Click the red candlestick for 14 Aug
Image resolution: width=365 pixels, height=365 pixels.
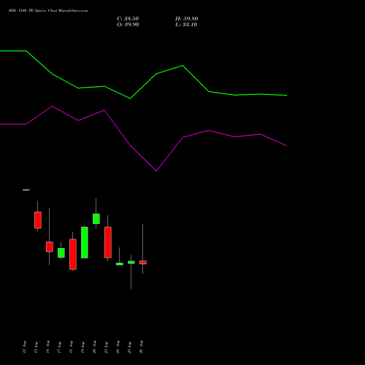tap(50, 247)
